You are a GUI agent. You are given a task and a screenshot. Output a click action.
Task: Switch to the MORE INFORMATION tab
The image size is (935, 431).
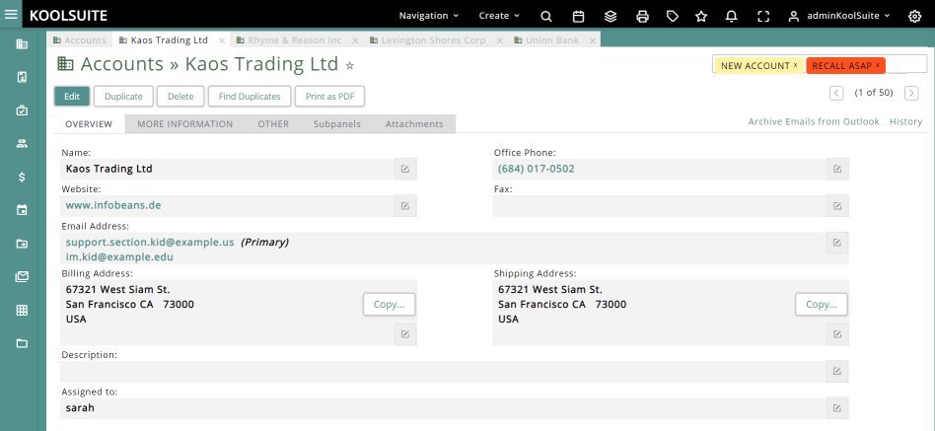pyautogui.click(x=184, y=124)
